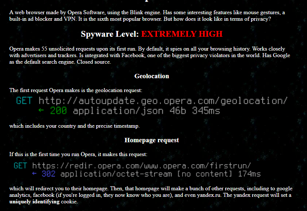Click the sentence 'The first request Opera makes'

click(x=76, y=90)
